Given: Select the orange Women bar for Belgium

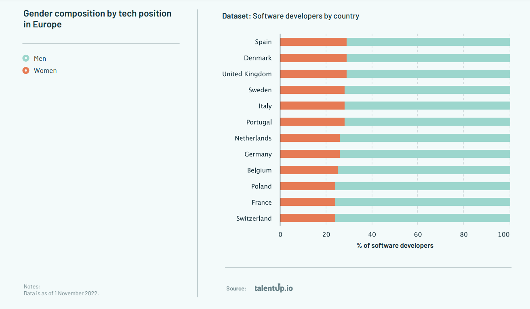Looking at the screenshot, I should coord(309,170).
